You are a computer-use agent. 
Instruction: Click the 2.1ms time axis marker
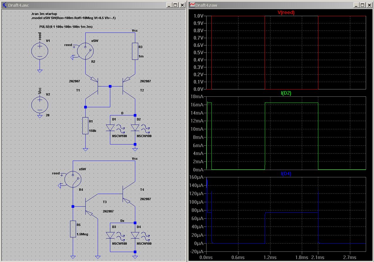coord(318,257)
